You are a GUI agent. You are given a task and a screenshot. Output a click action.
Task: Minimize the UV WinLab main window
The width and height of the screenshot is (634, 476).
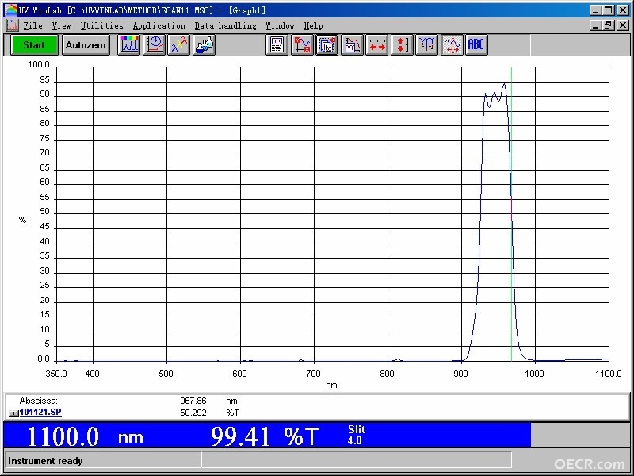pos(595,10)
